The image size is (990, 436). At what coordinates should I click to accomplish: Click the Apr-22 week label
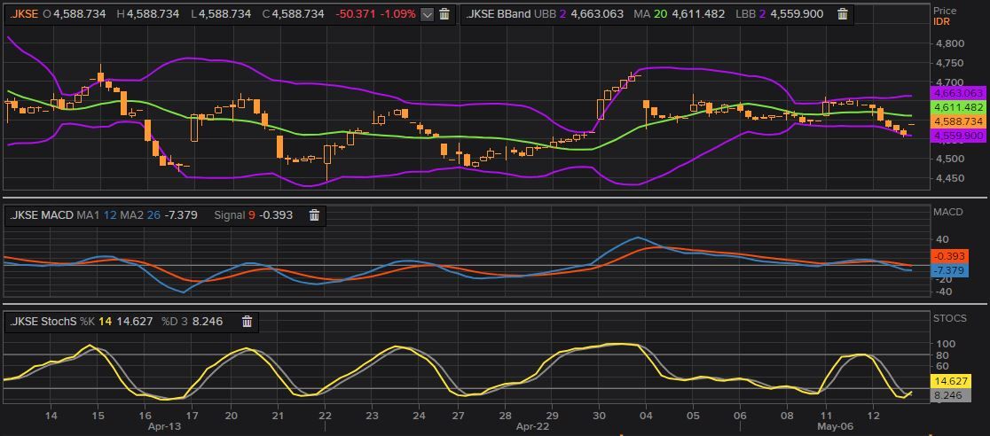[531, 426]
